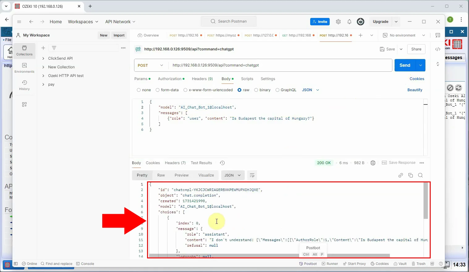This screenshot has height=272, width=469.
Task: Select GraphQL body type
Action: pos(277,90)
